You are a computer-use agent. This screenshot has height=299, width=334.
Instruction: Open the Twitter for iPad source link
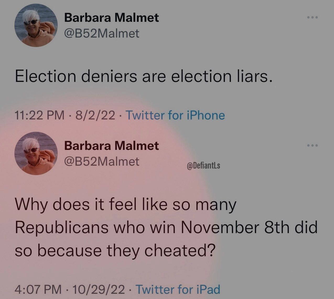click(178, 290)
